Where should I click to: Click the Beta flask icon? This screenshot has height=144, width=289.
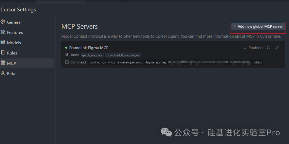3,73
